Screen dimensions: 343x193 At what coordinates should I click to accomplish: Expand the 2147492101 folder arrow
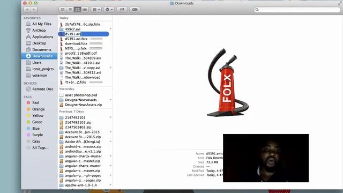click(110, 117)
